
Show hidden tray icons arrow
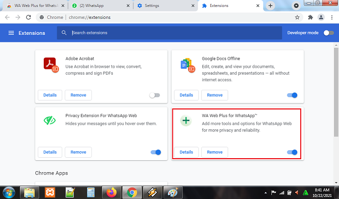(265, 193)
